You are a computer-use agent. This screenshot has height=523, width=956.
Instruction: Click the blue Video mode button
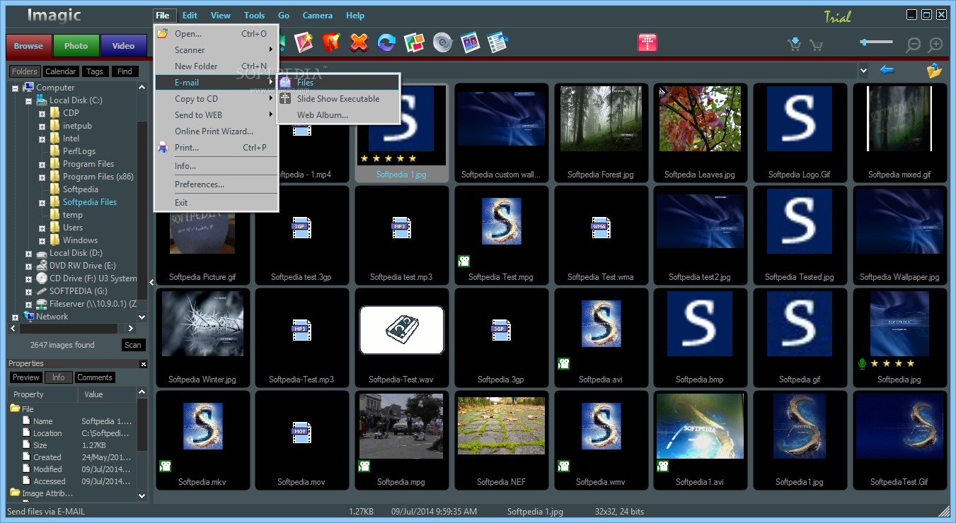click(123, 46)
